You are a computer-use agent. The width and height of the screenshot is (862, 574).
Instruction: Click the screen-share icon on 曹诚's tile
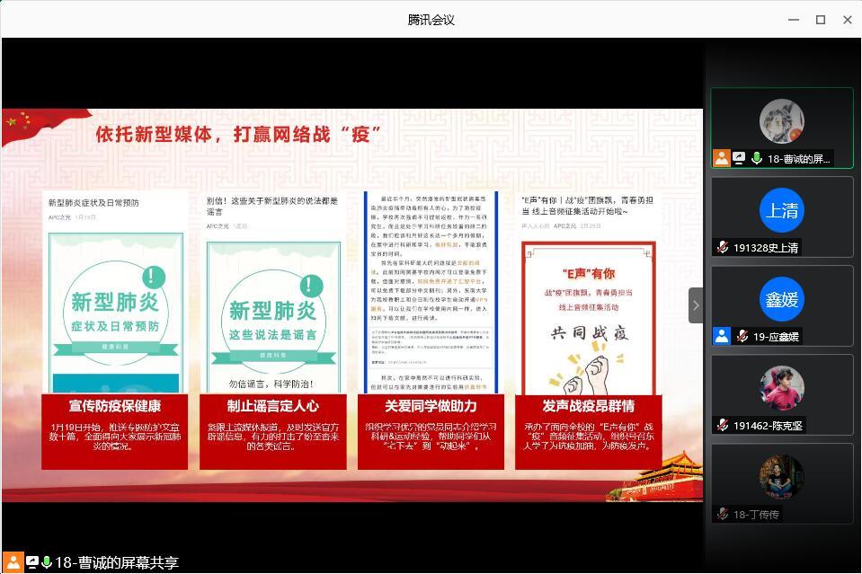(739, 158)
